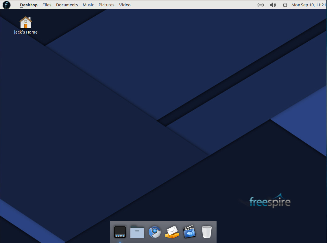Viewport: 327px width, 243px height.
Task: Open the Video menu item
Action: coord(125,5)
